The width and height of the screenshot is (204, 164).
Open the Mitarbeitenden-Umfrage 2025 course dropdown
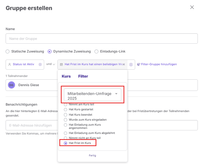(93, 95)
